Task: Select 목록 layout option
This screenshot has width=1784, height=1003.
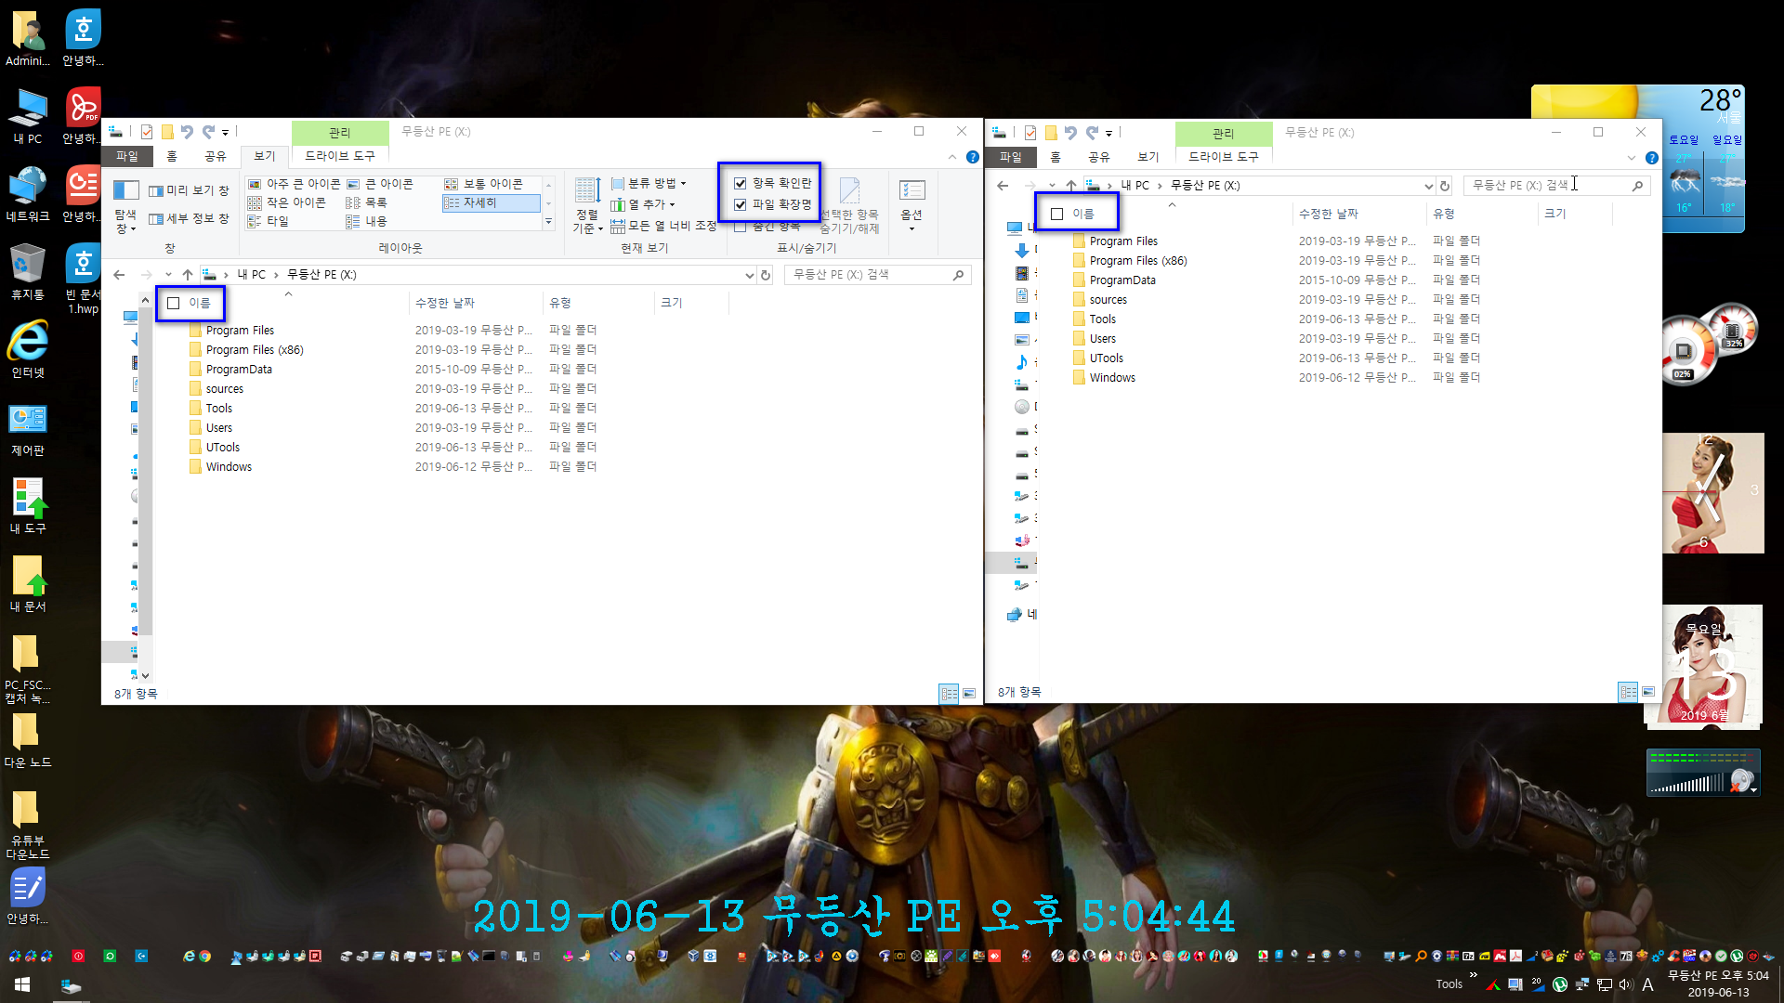Action: pyautogui.click(x=367, y=202)
